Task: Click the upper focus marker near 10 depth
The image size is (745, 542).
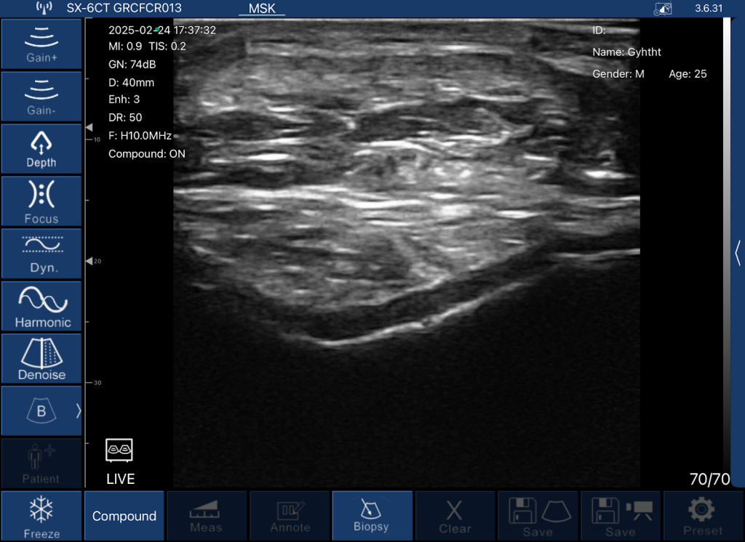Action: [x=89, y=127]
